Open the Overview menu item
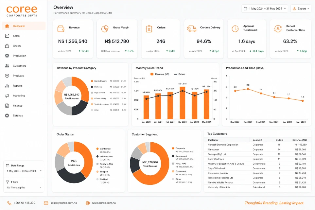315x210 pixels. click(24, 26)
